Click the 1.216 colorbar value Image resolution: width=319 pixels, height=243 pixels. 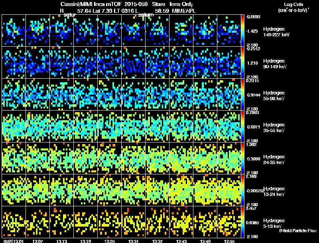click(x=252, y=63)
